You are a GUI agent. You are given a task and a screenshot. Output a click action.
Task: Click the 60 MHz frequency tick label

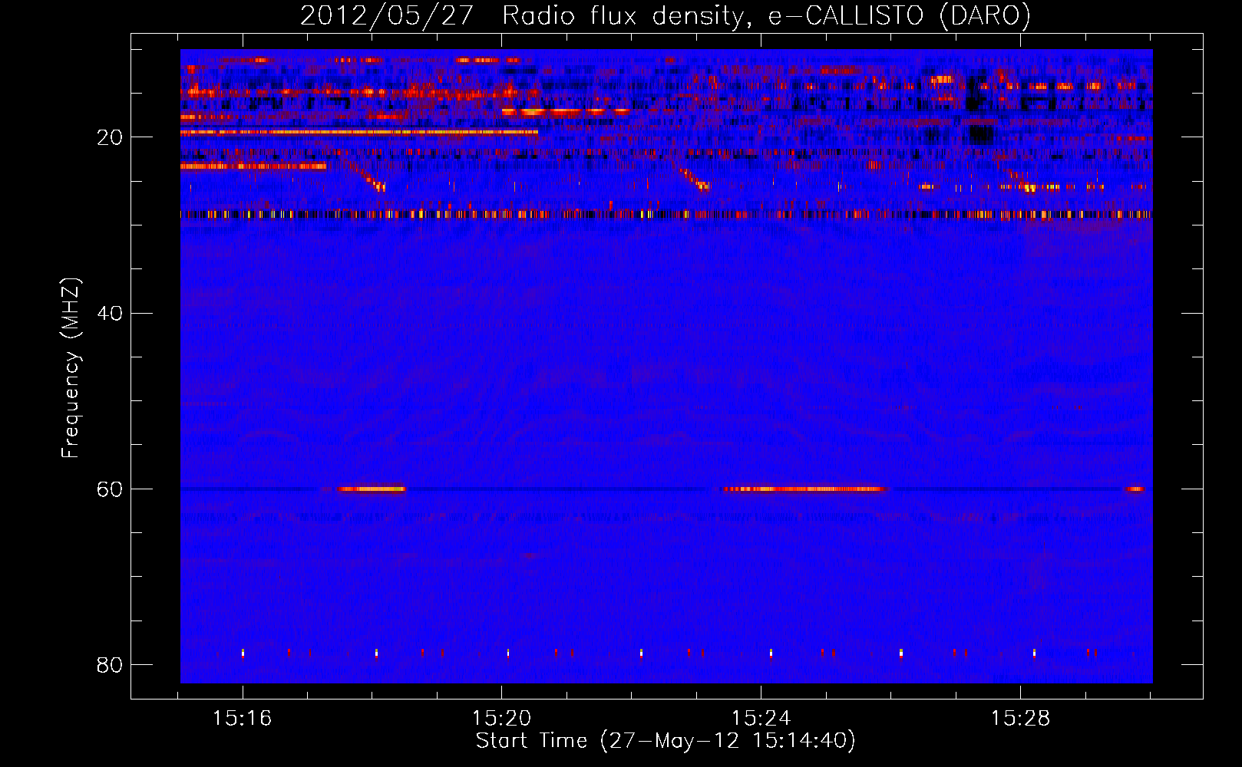pyautogui.click(x=110, y=489)
